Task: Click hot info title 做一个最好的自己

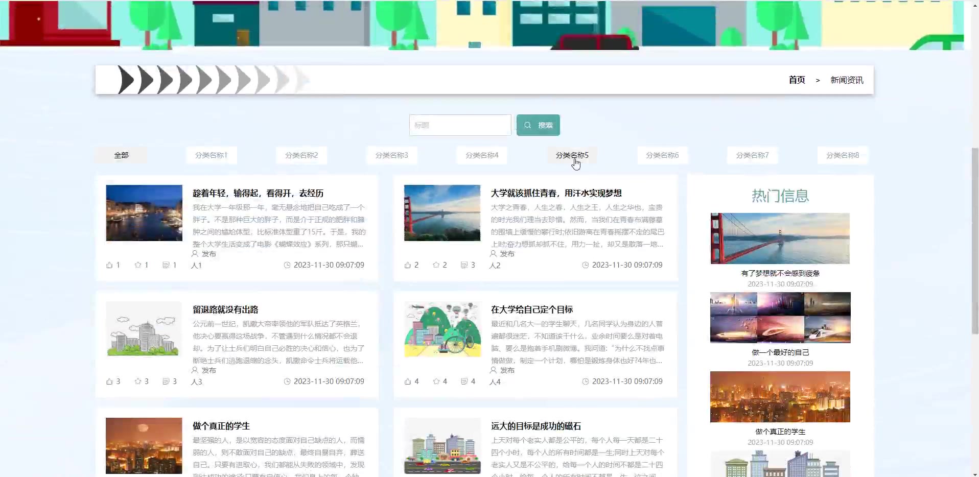Action: [x=780, y=352]
